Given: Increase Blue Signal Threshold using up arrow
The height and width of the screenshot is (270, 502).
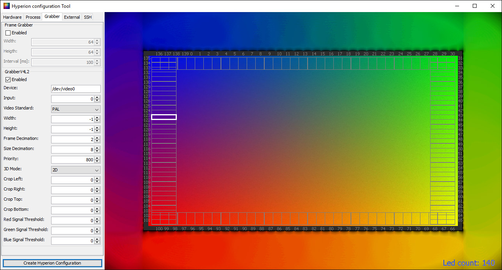Looking at the screenshot, I should coord(97,239).
